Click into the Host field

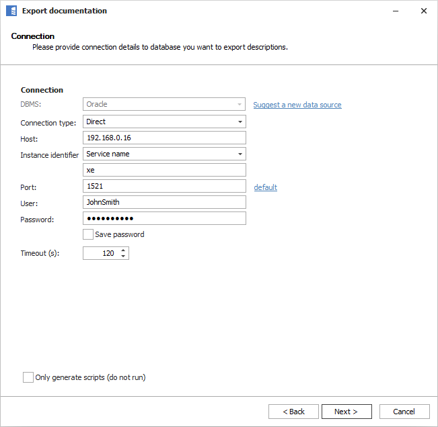tap(164, 138)
